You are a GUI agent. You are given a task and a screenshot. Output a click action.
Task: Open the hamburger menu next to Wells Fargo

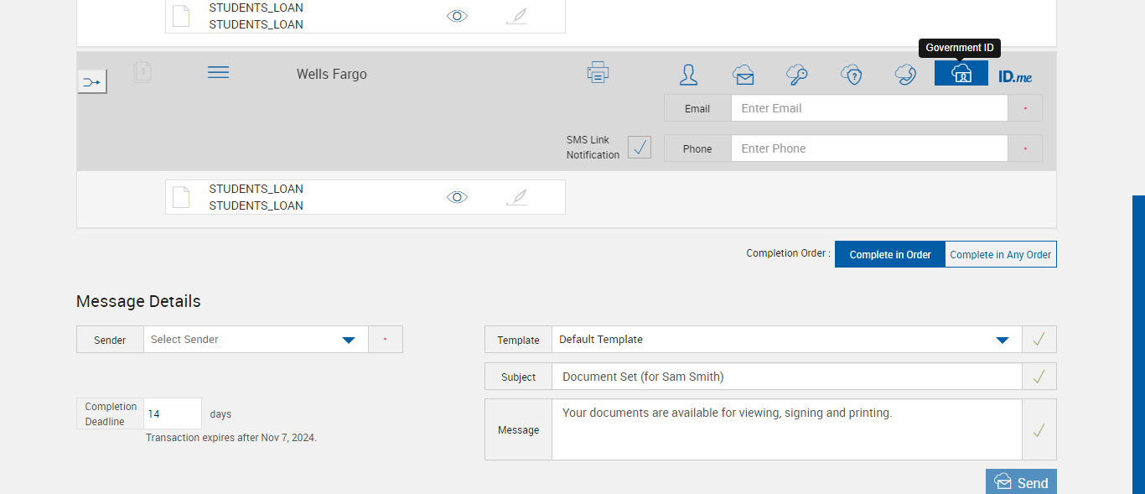coord(218,73)
